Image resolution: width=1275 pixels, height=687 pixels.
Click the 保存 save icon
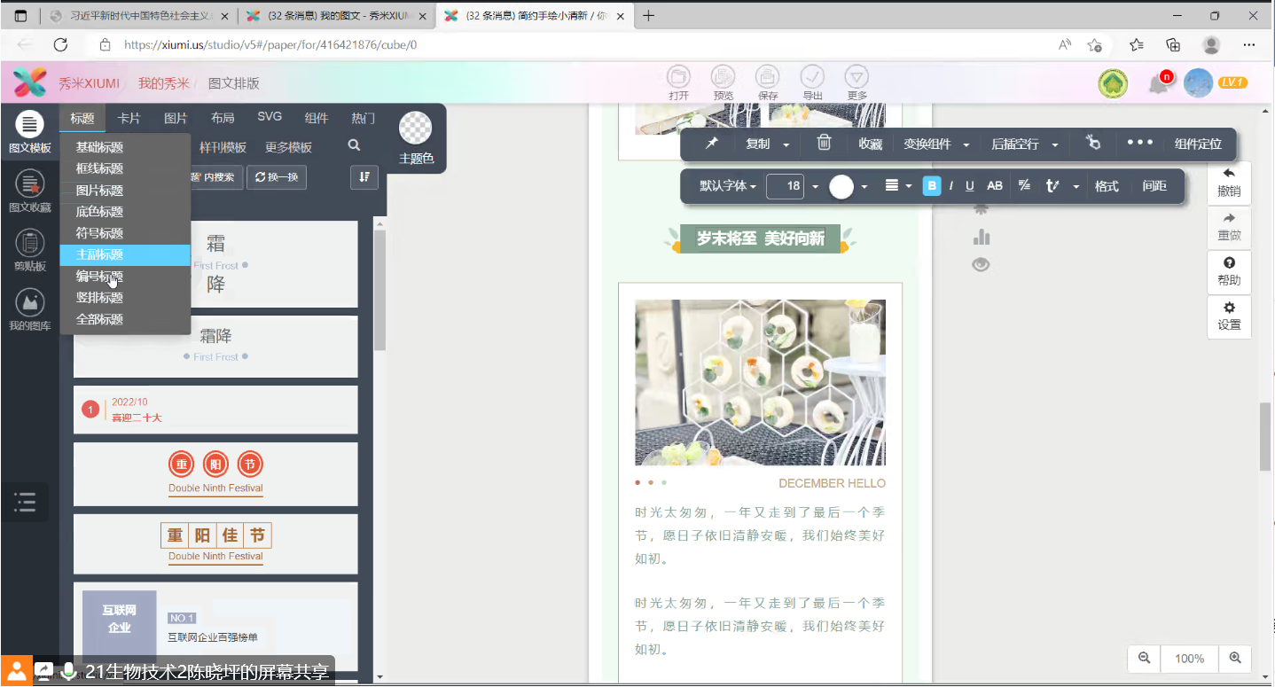click(768, 82)
